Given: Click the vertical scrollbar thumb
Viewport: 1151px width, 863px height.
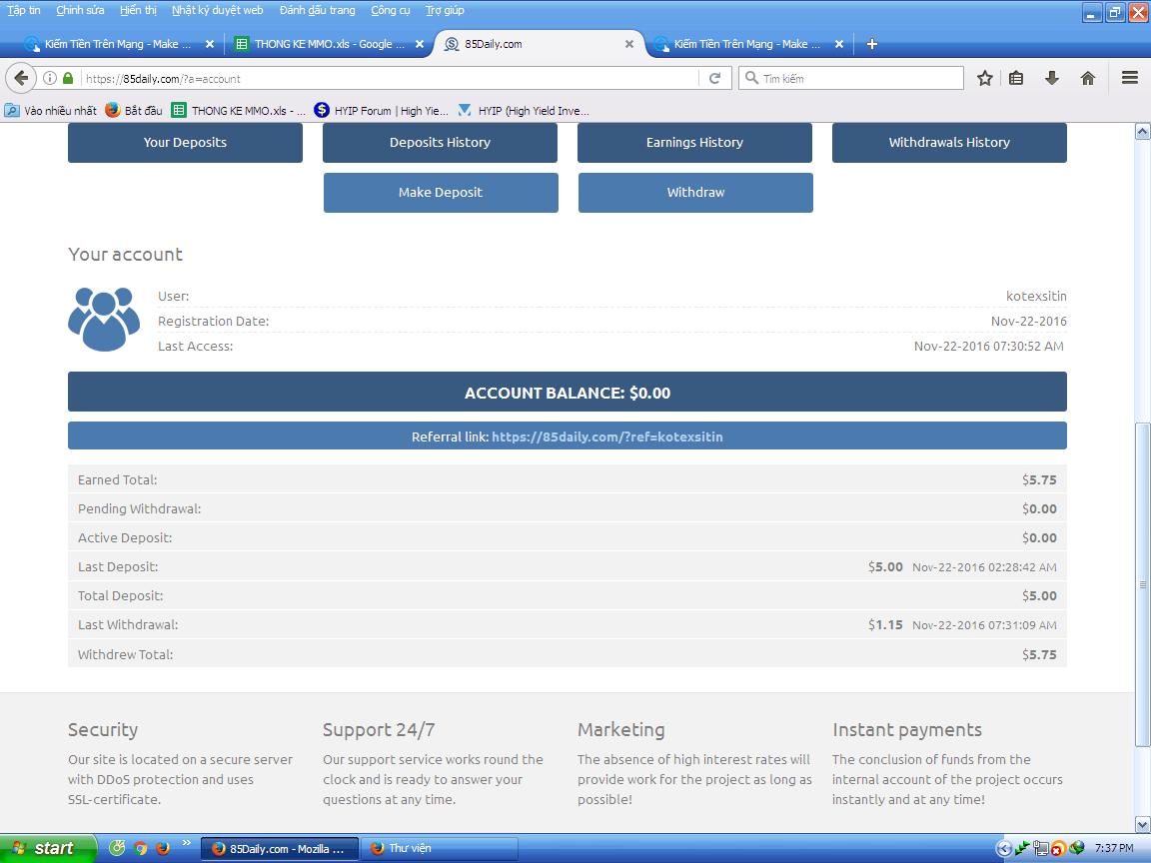Looking at the screenshot, I should [x=1142, y=585].
